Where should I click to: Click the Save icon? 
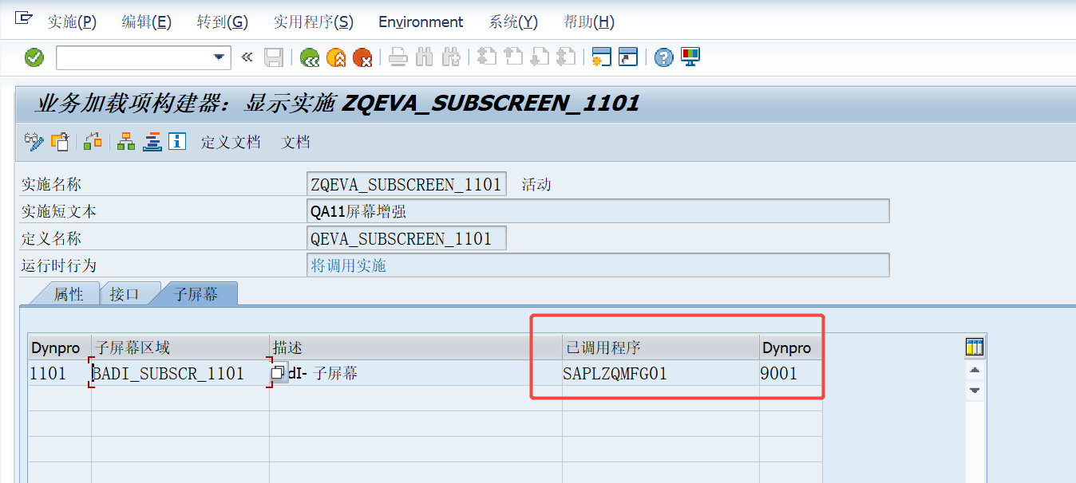[x=275, y=57]
